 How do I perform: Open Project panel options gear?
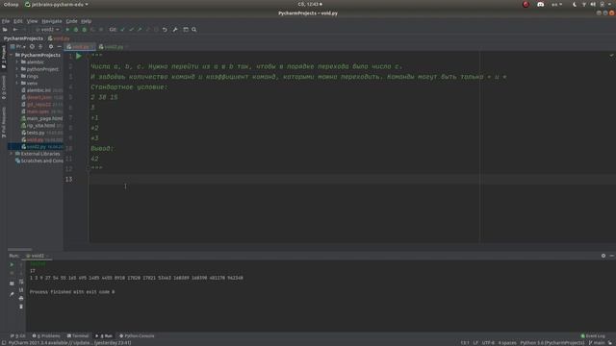tap(51, 47)
